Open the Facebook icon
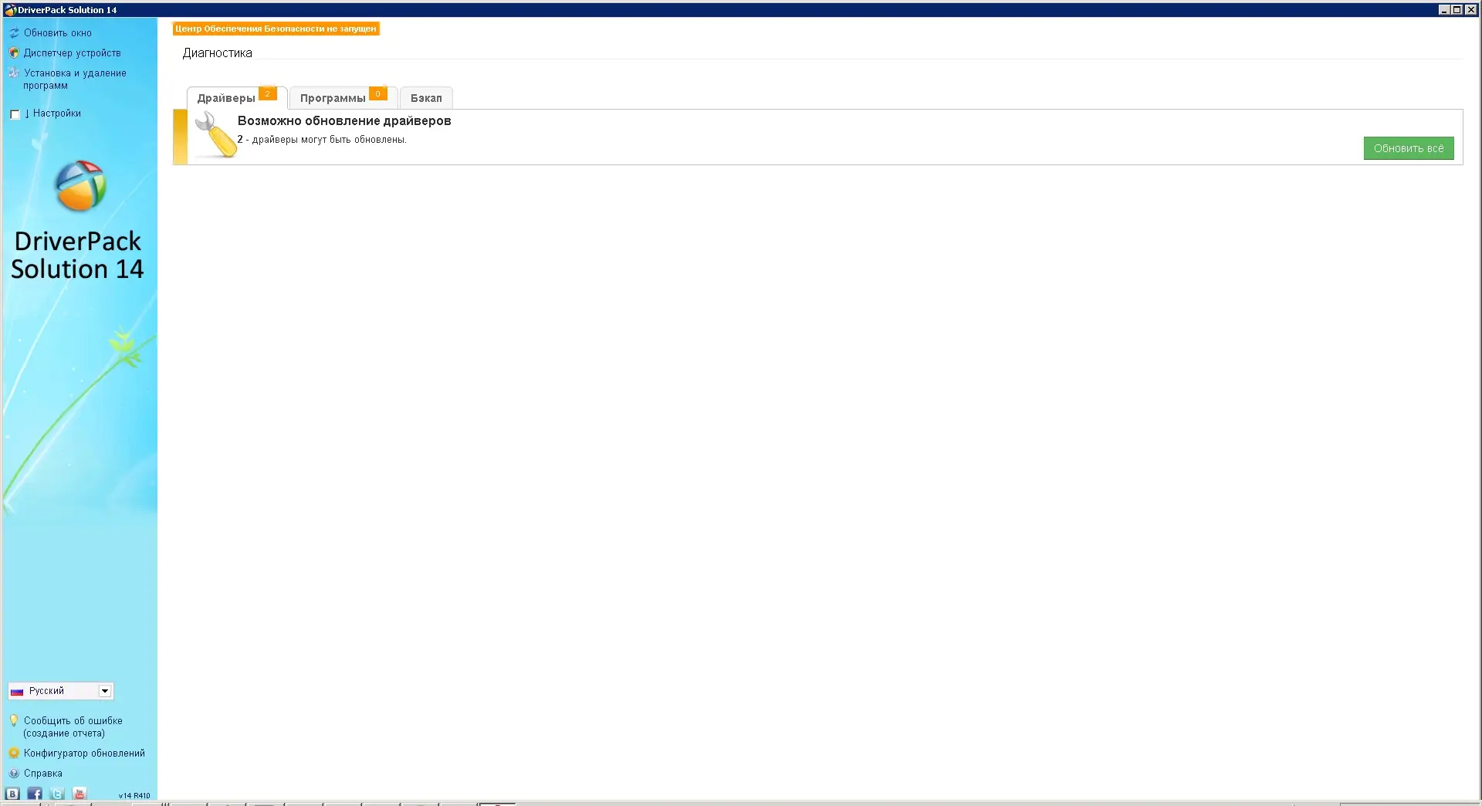1482x806 pixels. (35, 794)
